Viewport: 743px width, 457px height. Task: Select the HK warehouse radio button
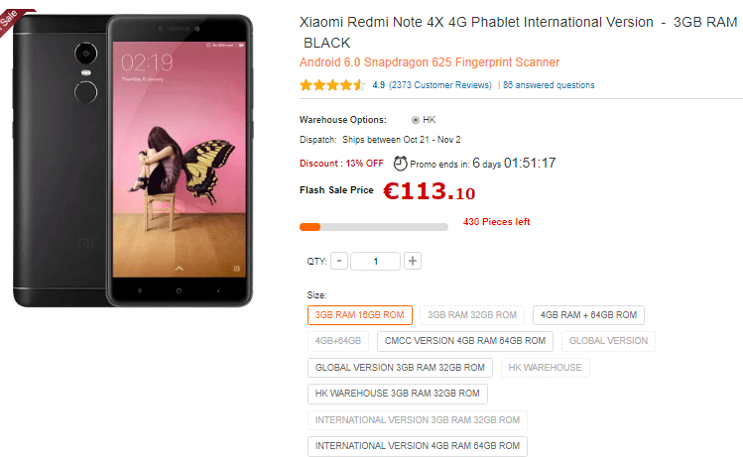[416, 120]
